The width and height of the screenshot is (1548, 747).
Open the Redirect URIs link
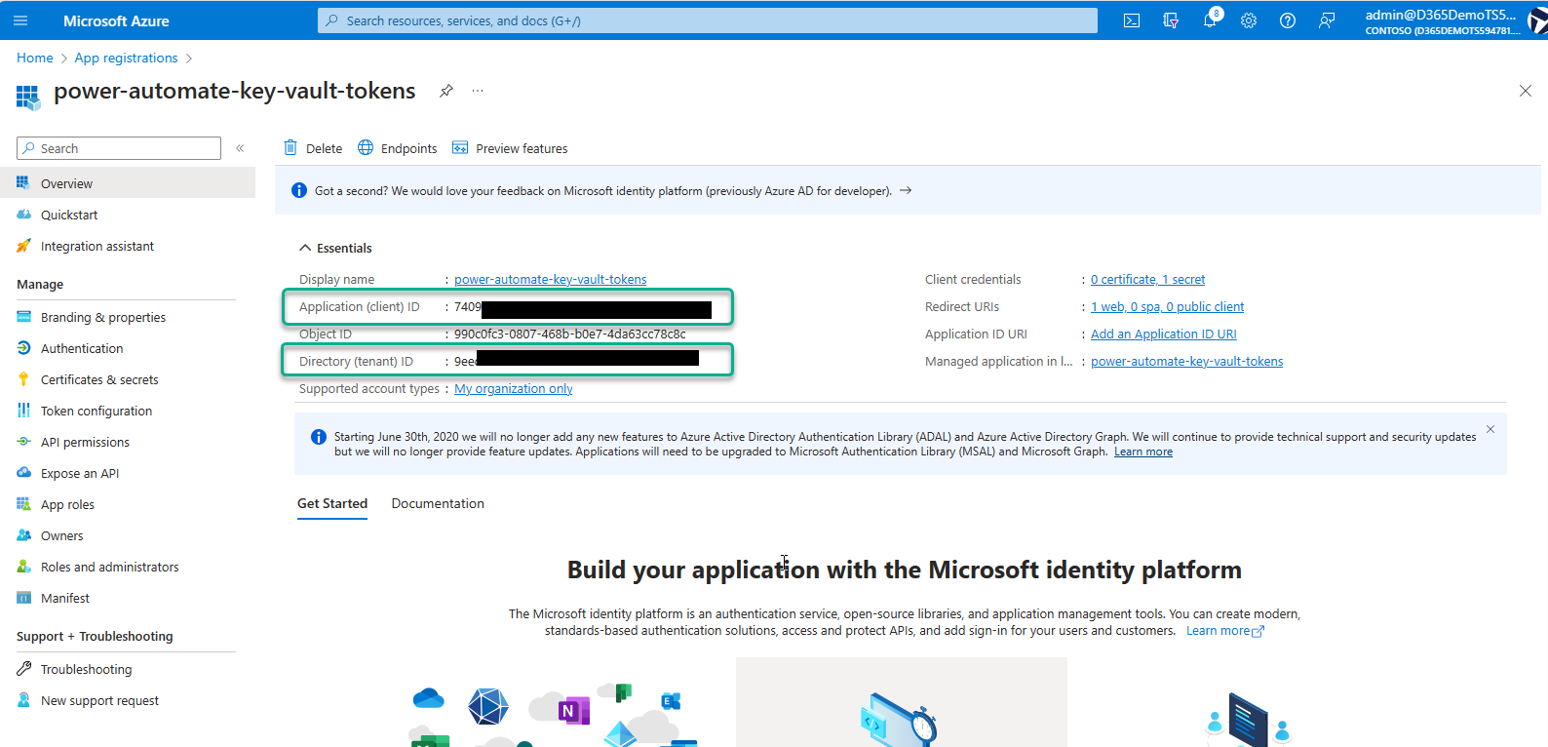pos(1167,306)
